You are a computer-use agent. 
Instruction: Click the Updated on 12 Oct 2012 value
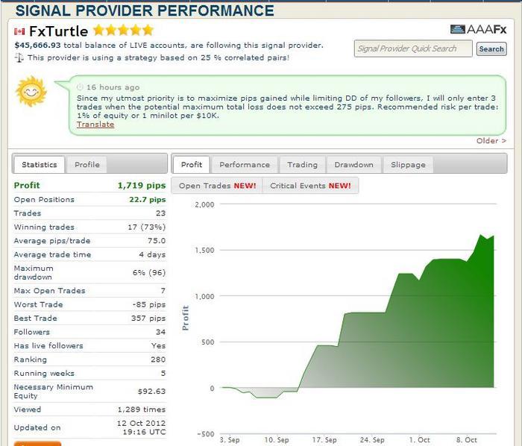tap(141, 427)
